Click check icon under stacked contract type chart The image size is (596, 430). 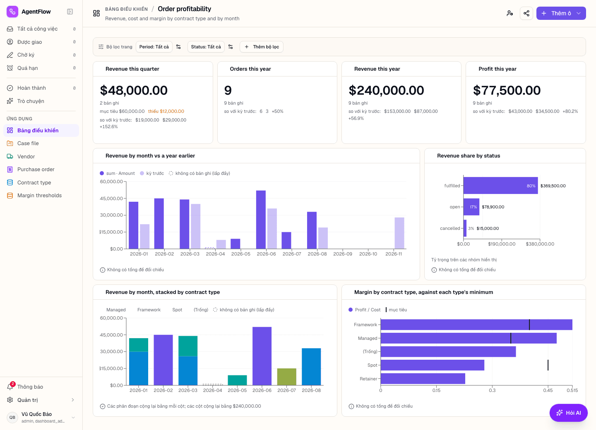(x=103, y=406)
